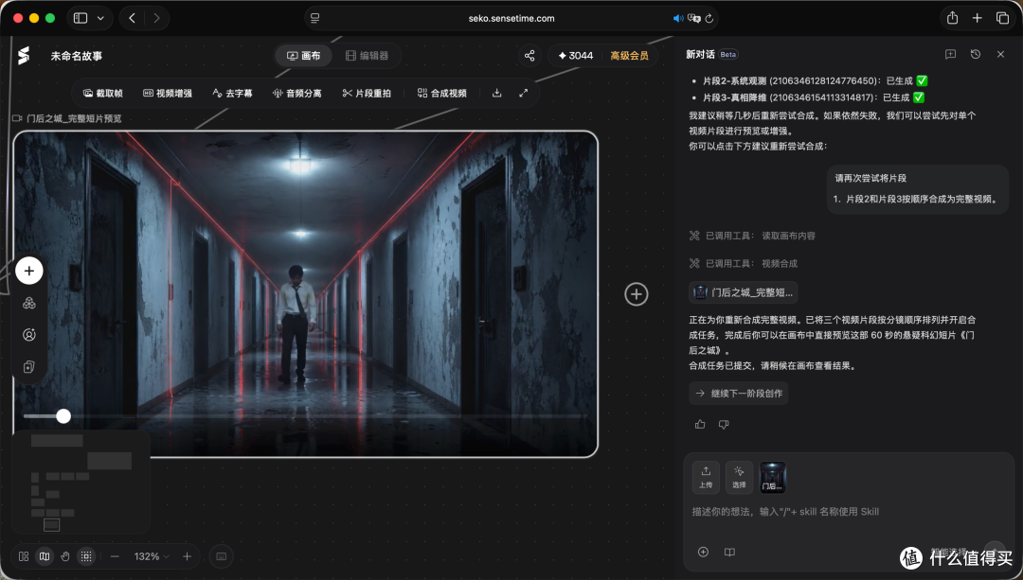This screenshot has width=1023, height=580.
Task: Toggle the minimap icon in bottom bar
Action: pos(45,556)
